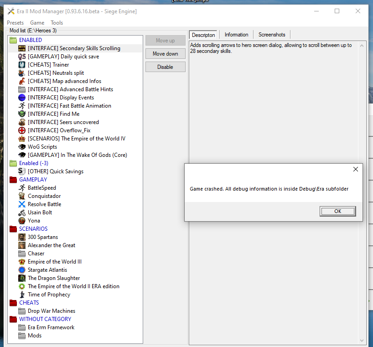This screenshot has width=373, height=347.
Task: Click the Stargate Atlantis blue ring icon
Action: pos(21,270)
